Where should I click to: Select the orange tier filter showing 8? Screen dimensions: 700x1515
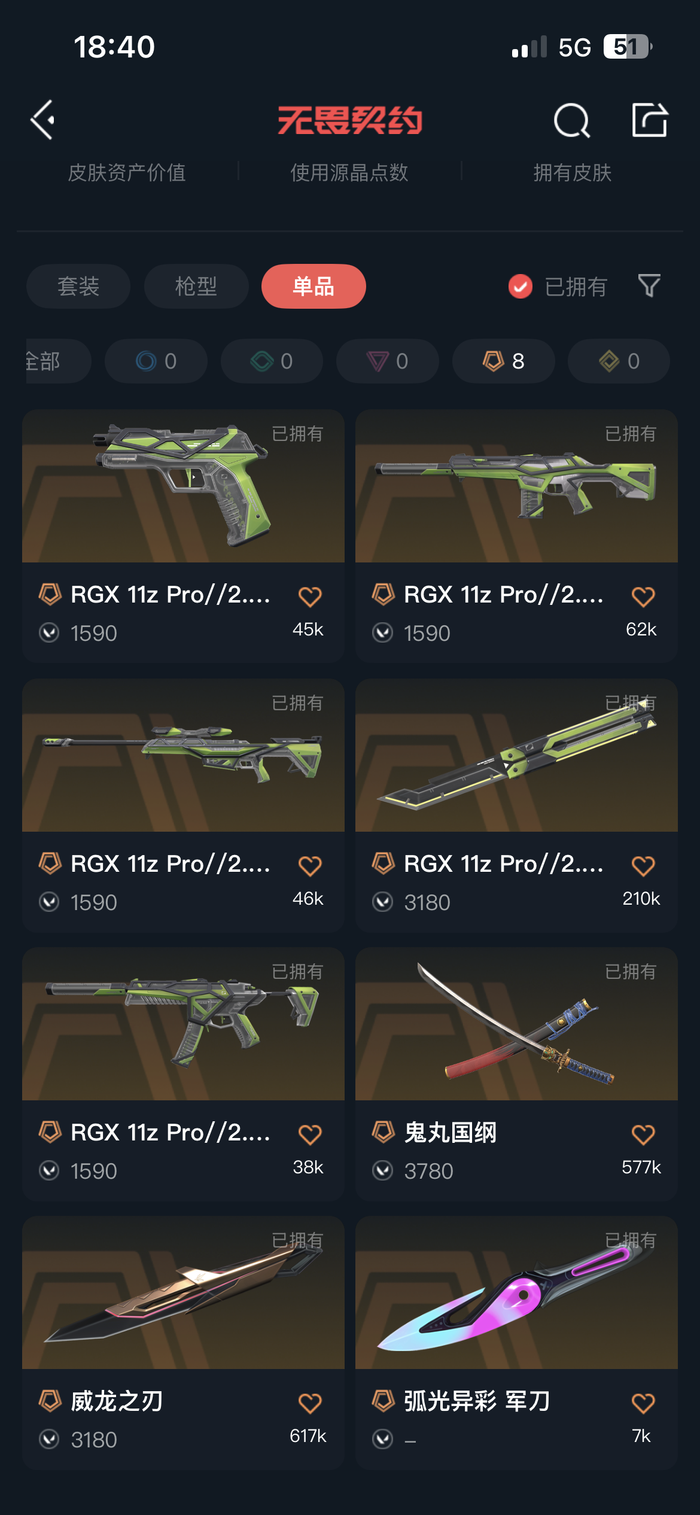point(503,361)
